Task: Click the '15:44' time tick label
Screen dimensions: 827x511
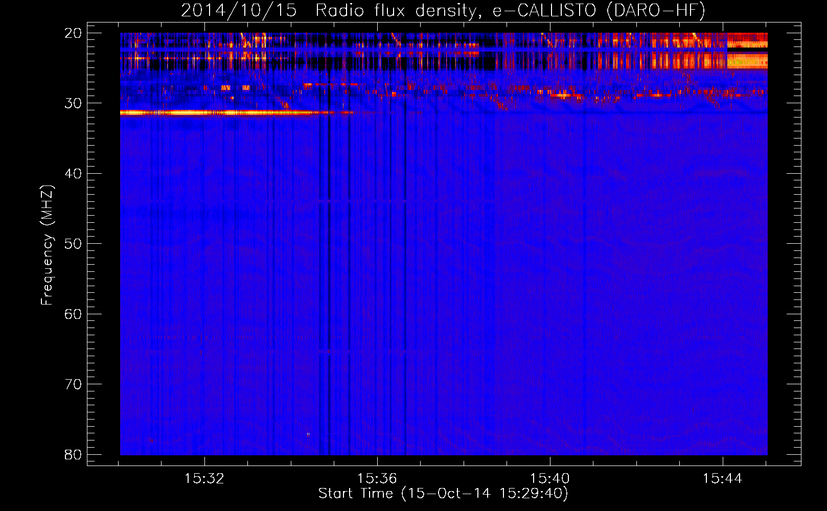Action: 723,479
